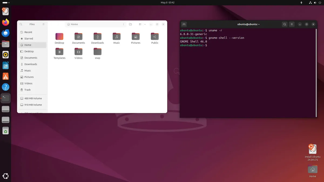Click the "GNOME Shell 46.0" output line
Viewport: 324px width, 182px height.
tap(194, 42)
